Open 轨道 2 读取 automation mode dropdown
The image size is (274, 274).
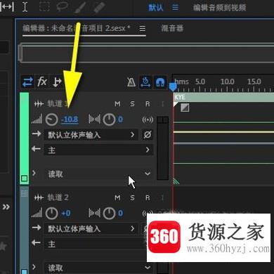(x=99, y=268)
